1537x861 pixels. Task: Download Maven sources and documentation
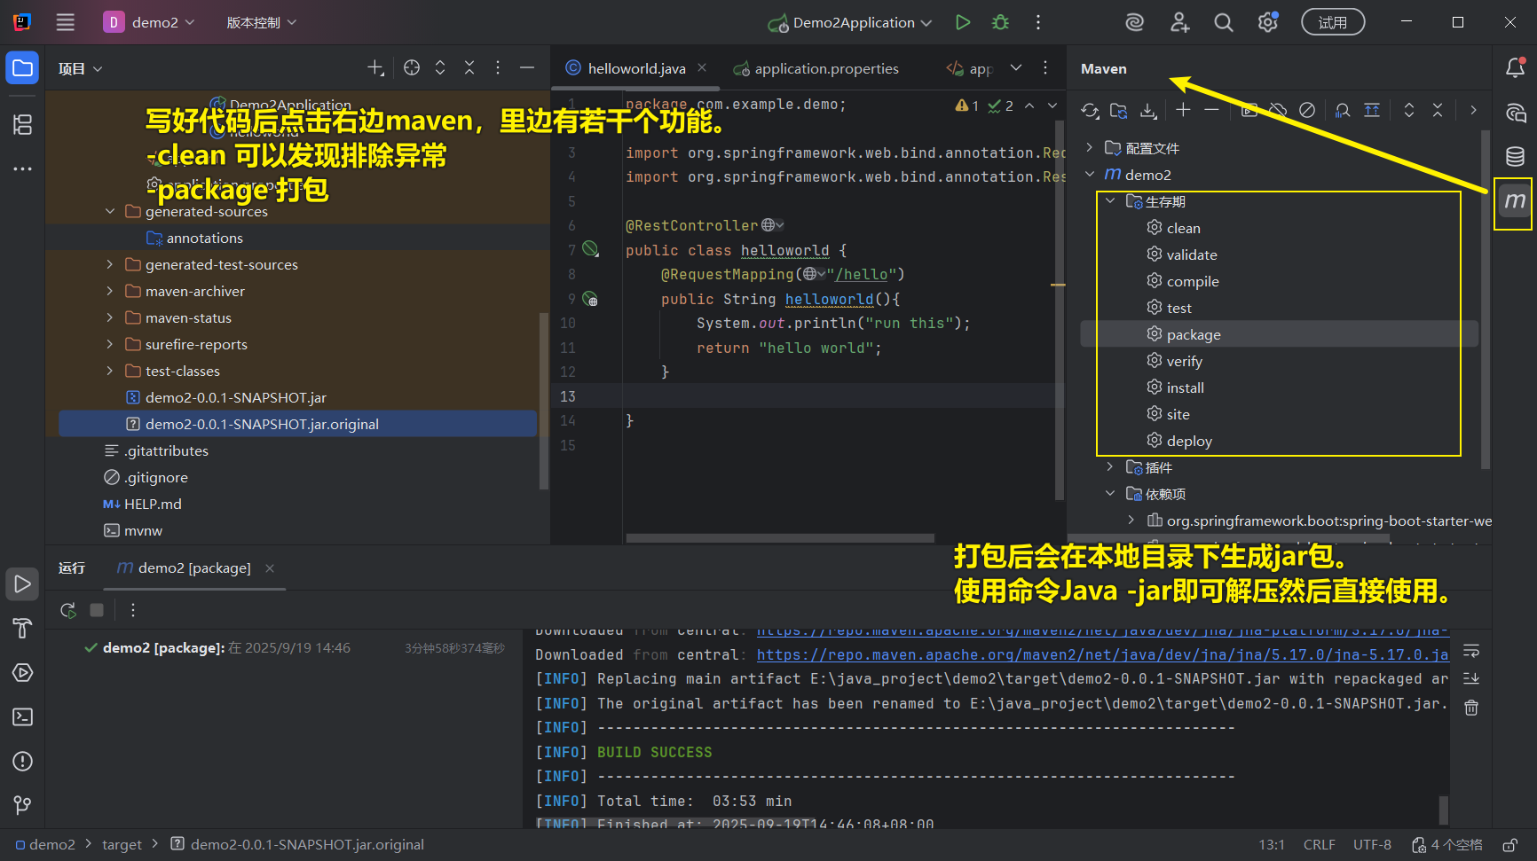point(1148,111)
